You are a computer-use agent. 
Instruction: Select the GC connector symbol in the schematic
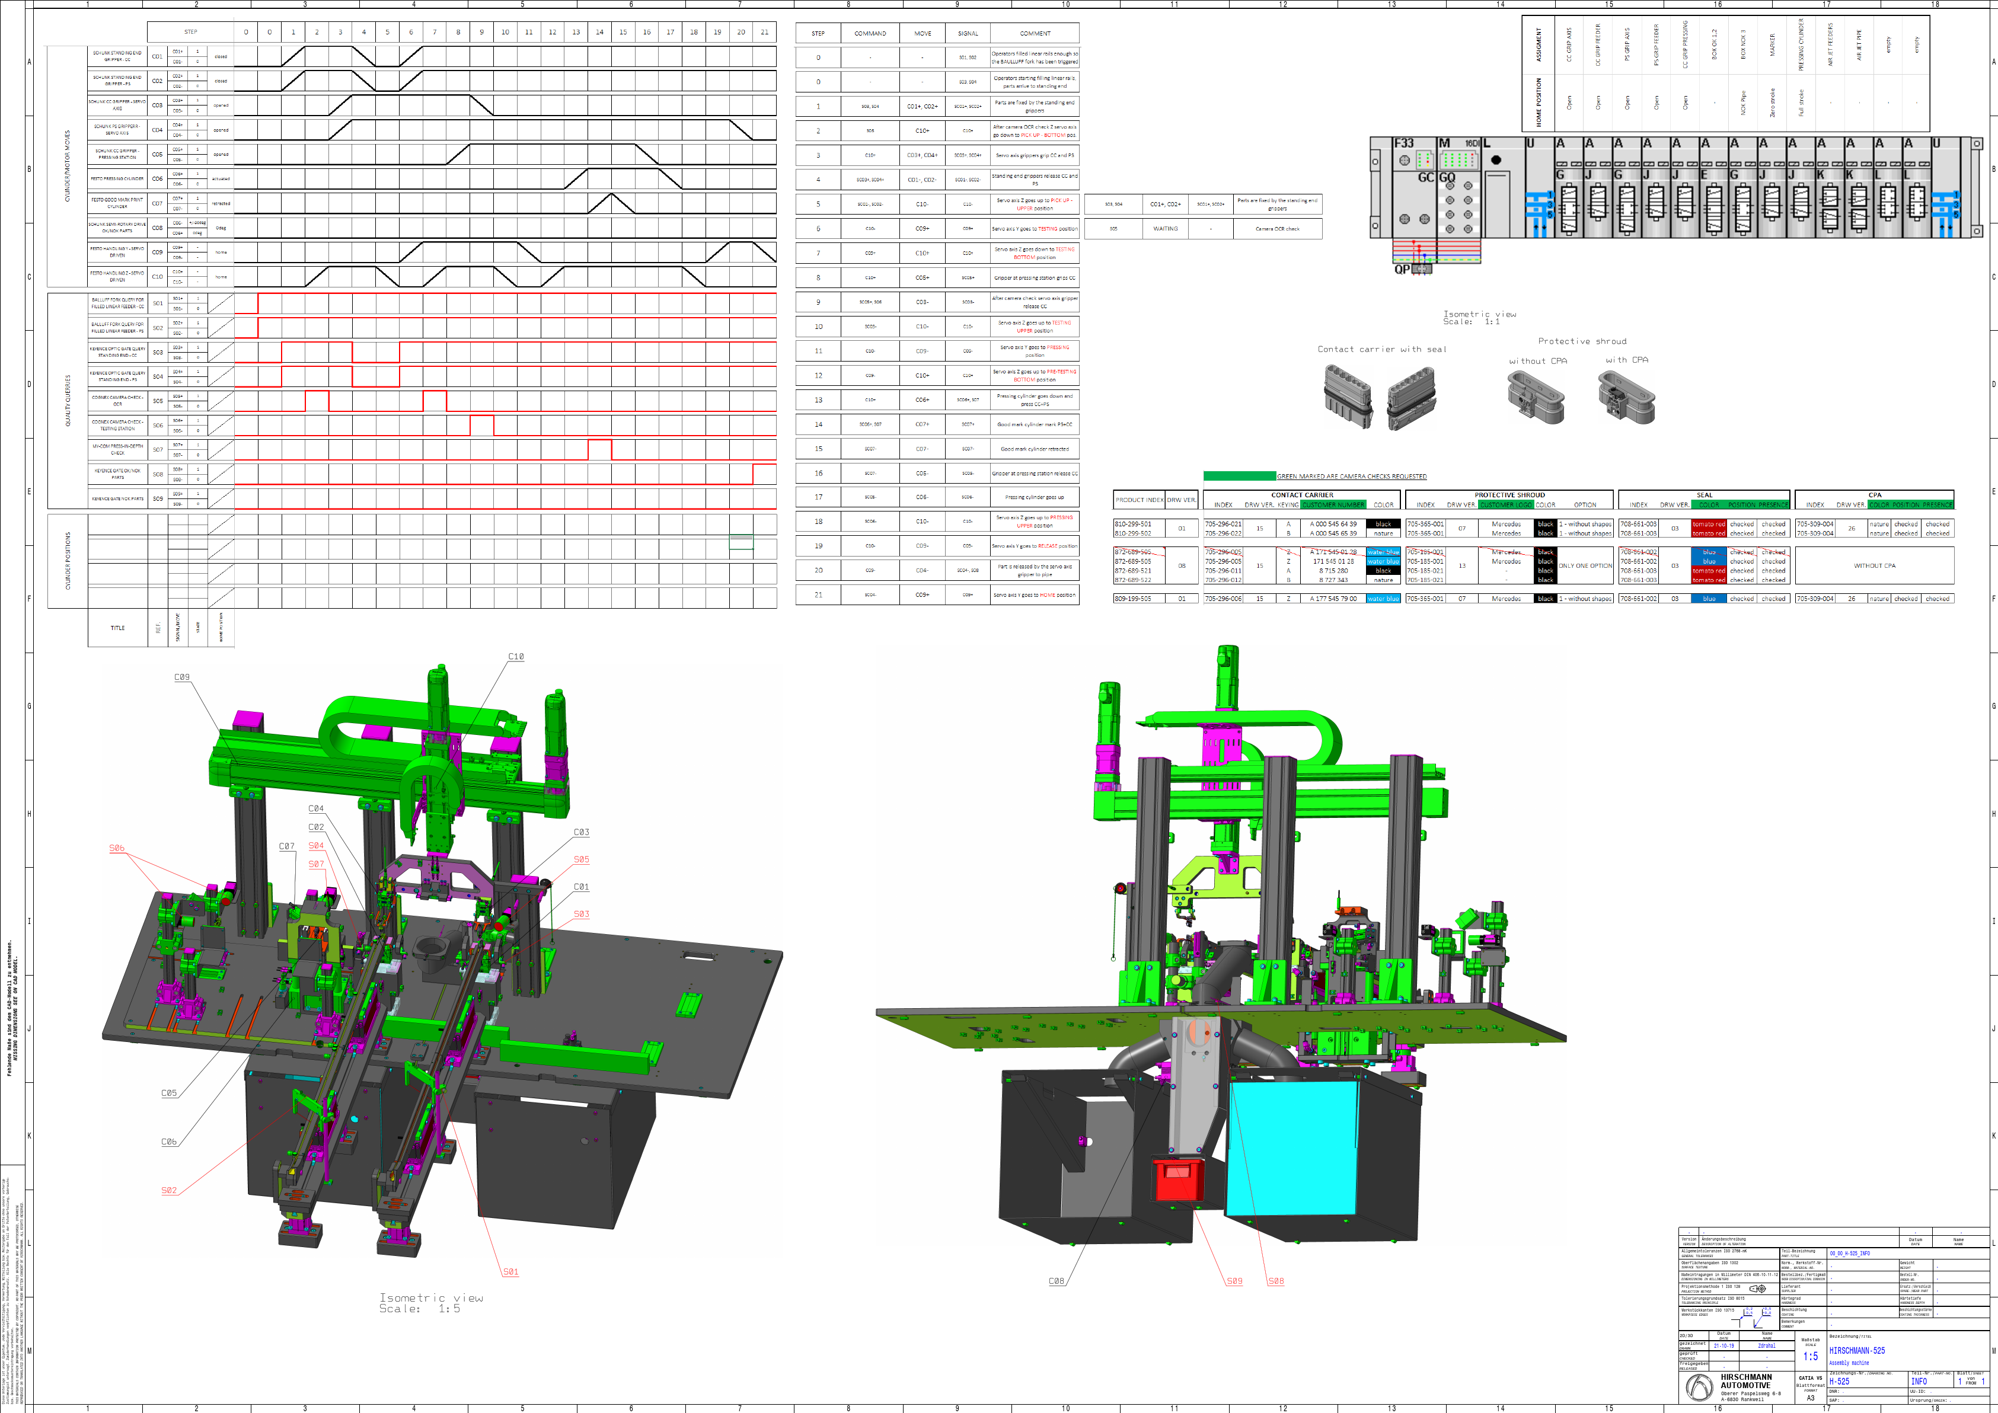click(1427, 178)
